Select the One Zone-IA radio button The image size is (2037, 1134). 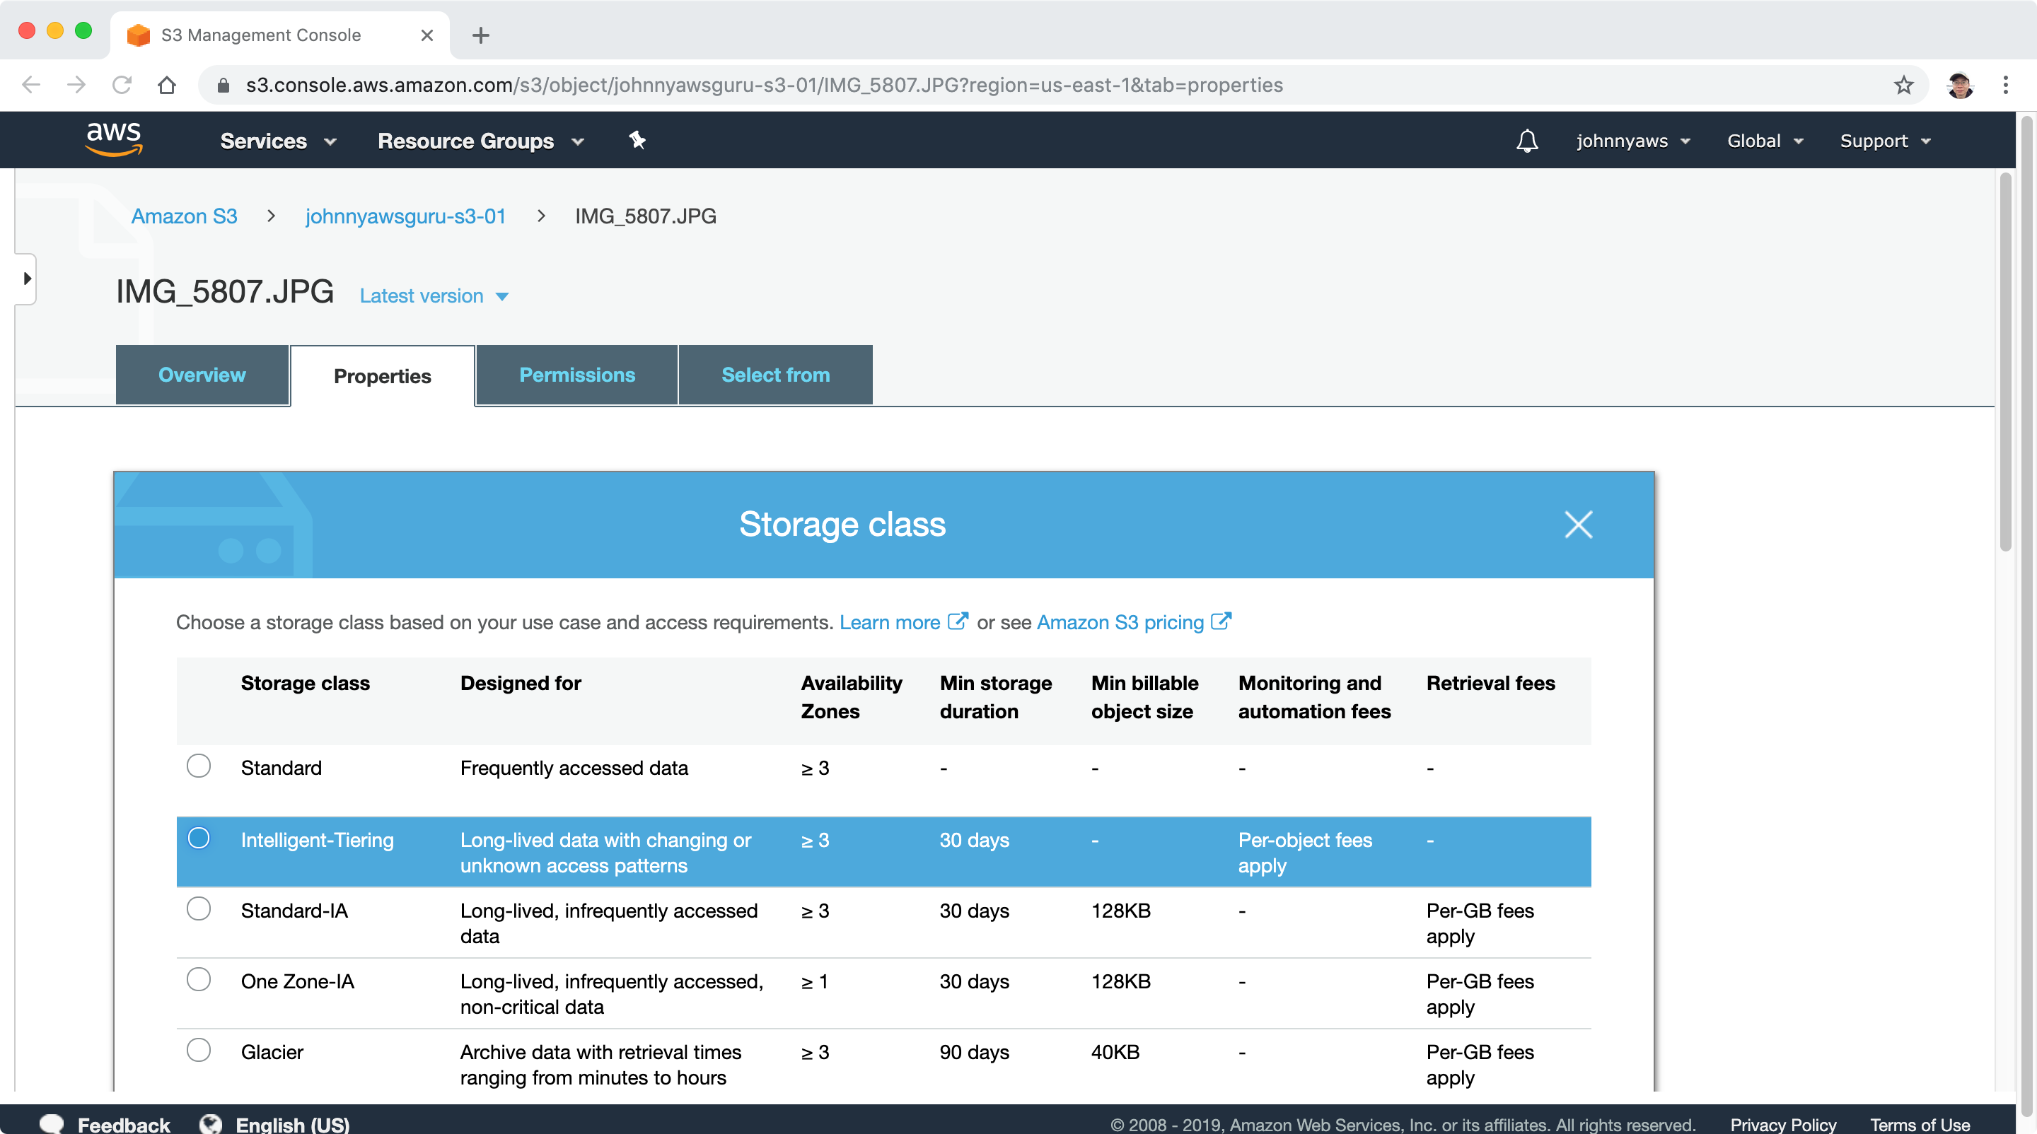click(x=199, y=979)
